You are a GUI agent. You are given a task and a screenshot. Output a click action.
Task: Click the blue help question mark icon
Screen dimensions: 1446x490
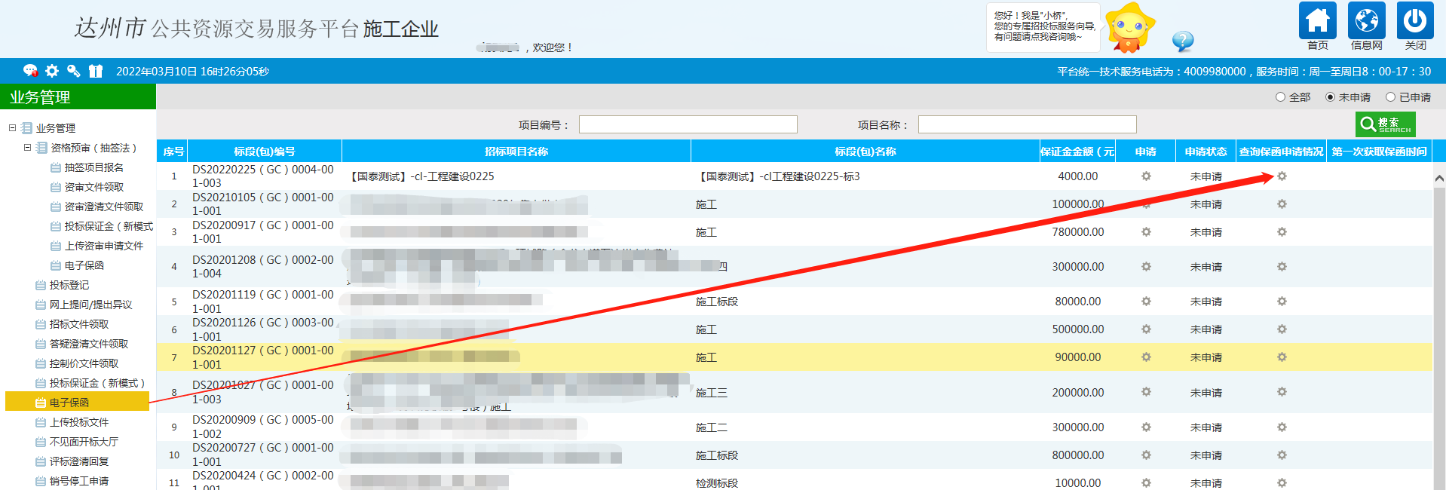tap(1183, 41)
